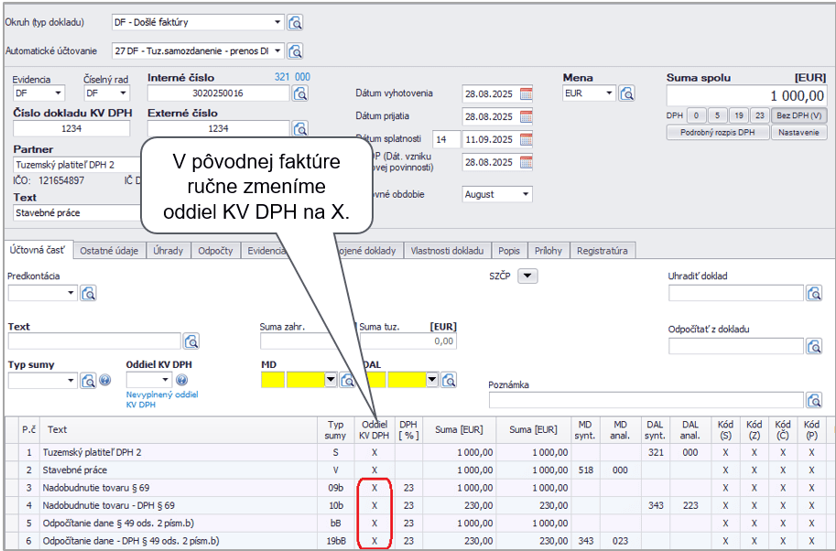Click the Suma spolu amount field
836x551 pixels.
pyautogui.click(x=746, y=96)
